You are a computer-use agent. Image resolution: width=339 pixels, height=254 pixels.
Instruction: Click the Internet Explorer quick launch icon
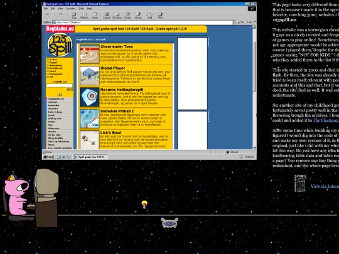[63, 157]
